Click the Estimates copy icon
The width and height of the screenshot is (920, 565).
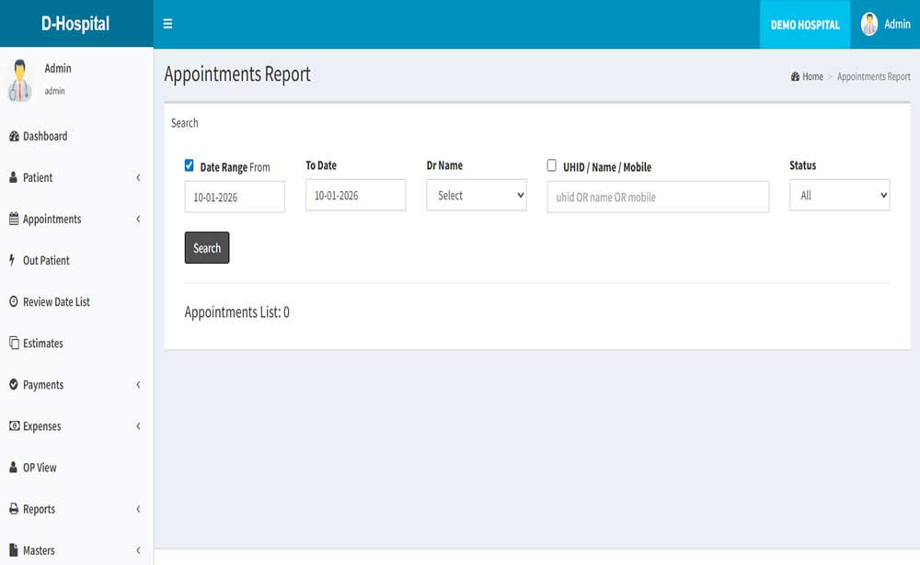14,344
